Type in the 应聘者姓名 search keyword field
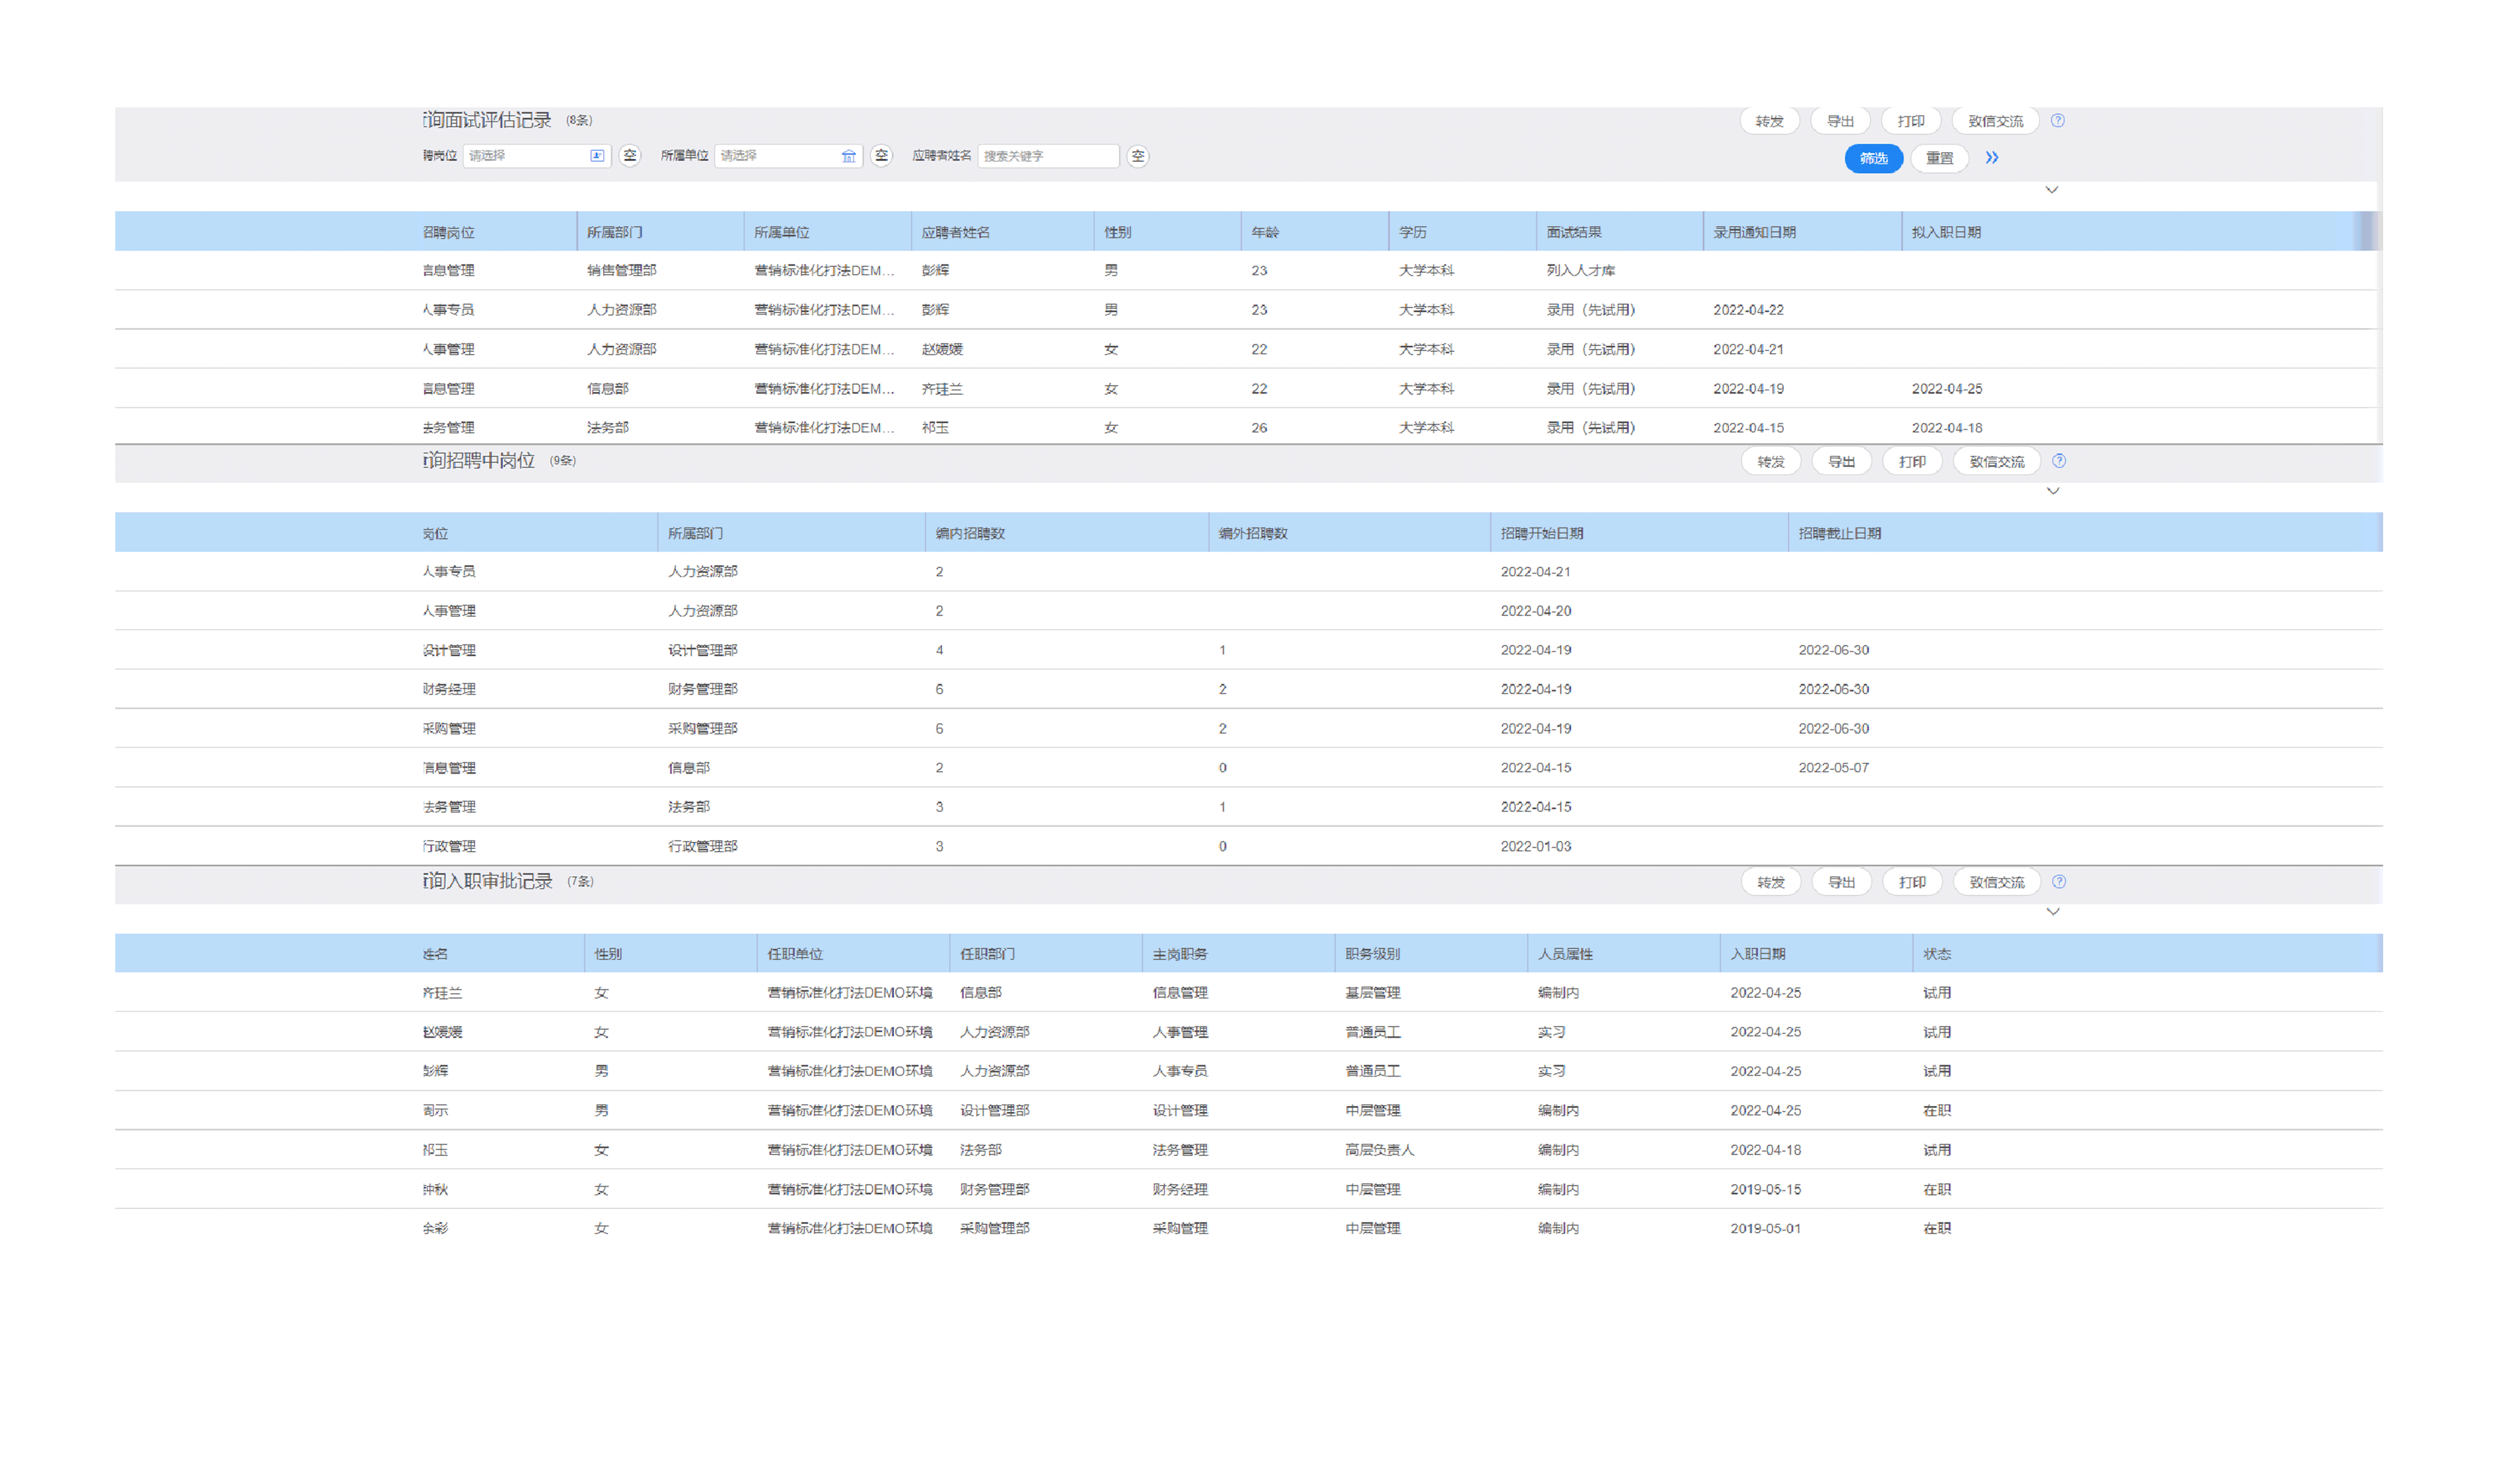 click(x=1046, y=156)
